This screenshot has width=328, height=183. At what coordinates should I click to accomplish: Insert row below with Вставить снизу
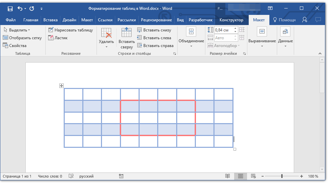155,30
